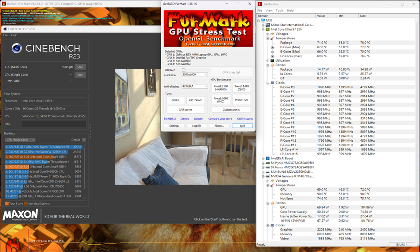420x252 pixels.
Task: Click the Intel(R) AI Boost device icon
Action: (268, 159)
